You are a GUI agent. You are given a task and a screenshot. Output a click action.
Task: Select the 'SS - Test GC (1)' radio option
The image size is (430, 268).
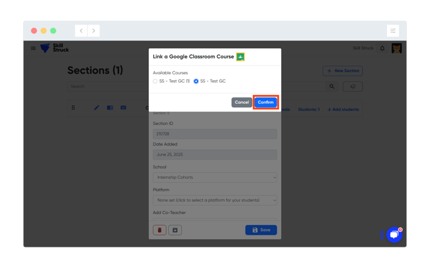click(x=155, y=81)
